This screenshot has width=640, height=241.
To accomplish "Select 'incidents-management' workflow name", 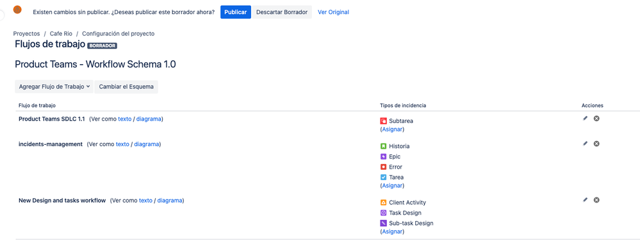I will point(51,144).
